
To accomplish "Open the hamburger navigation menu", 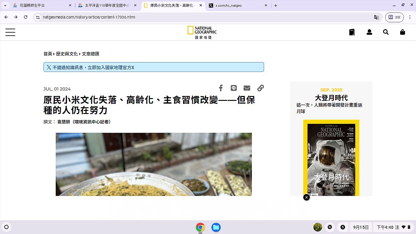I will tap(10, 32).
